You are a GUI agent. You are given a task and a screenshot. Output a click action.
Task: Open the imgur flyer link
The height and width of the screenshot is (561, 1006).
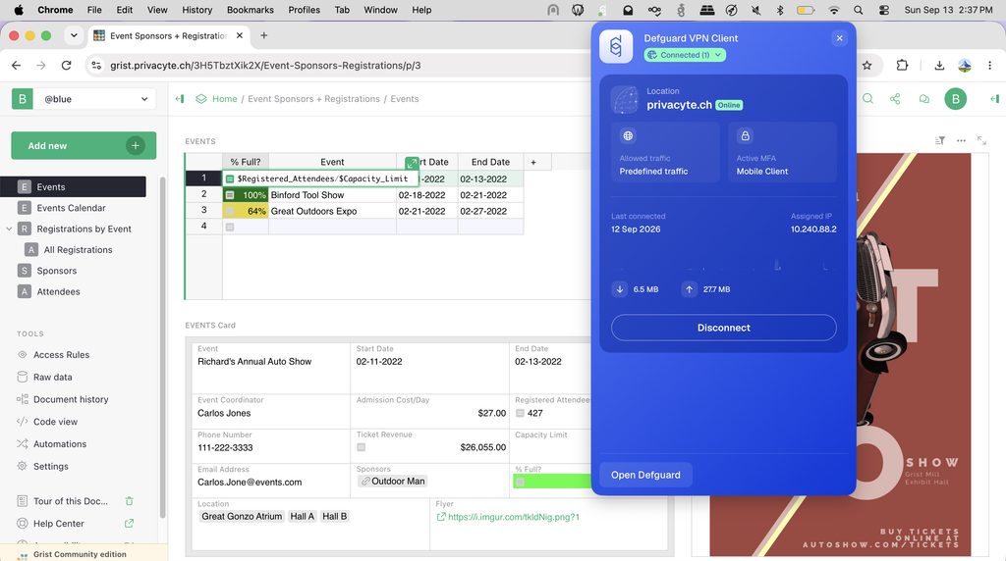point(513,517)
